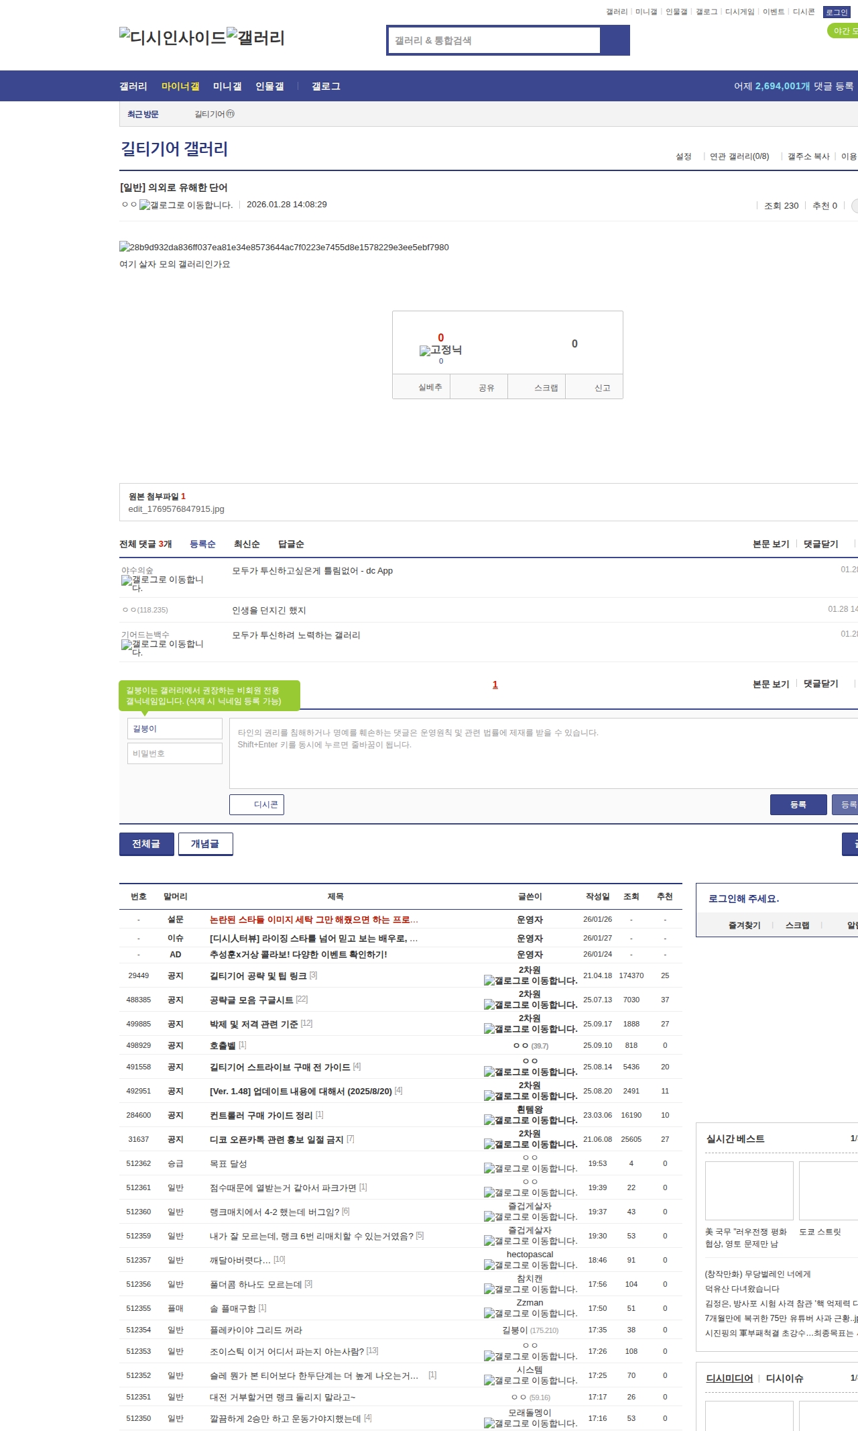Open the 길티기어 공략 및 팁 링크 post
The height and width of the screenshot is (1431, 858).
pyautogui.click(x=258, y=975)
